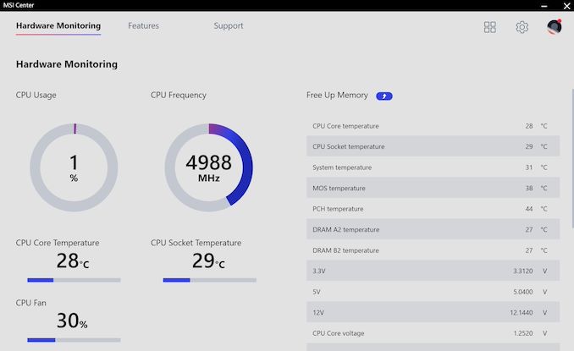This screenshot has height=351, width=574.
Task: Open the apps grid icon
Action: (x=489, y=27)
